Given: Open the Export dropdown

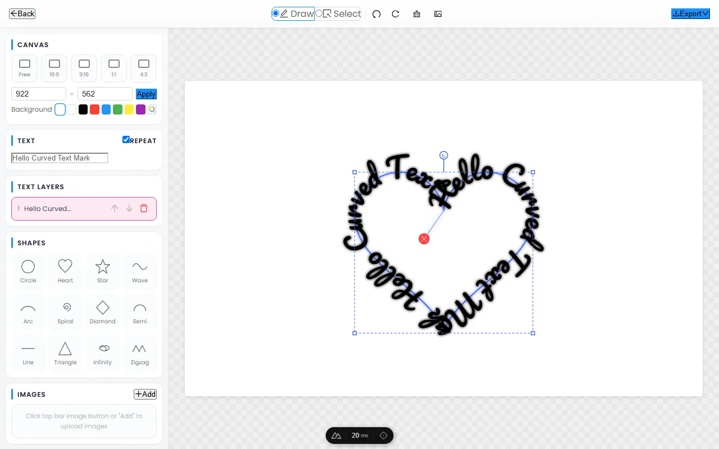Looking at the screenshot, I should click(x=690, y=13).
